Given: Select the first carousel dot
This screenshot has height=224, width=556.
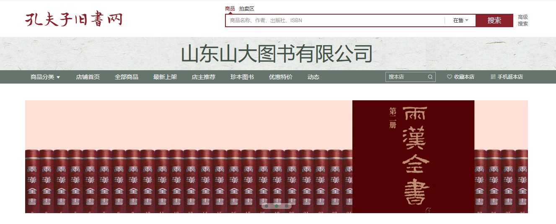Looking at the screenshot, I should (266, 206).
